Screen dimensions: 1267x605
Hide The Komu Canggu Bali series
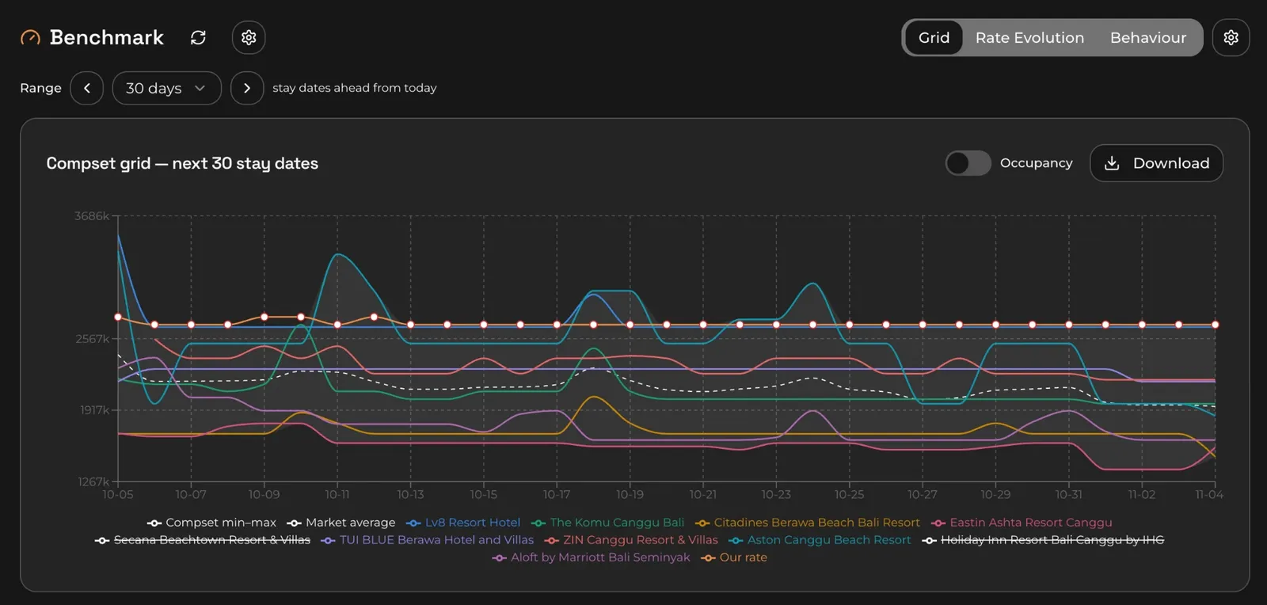coord(607,523)
